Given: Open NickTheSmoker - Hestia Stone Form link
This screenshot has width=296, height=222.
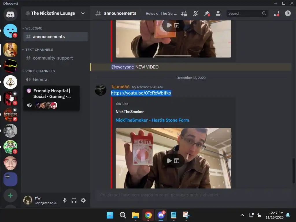Looking at the screenshot, I should [152, 120].
